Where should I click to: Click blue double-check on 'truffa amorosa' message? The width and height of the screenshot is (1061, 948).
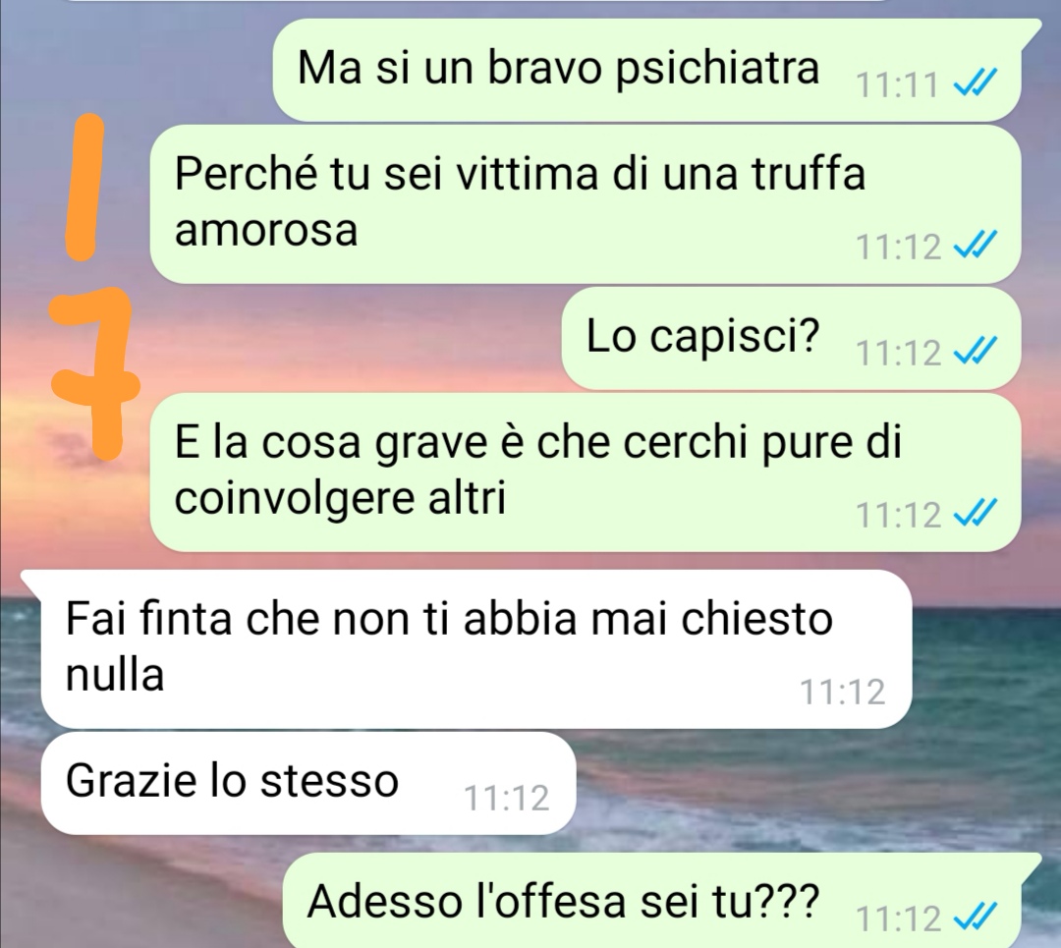pyautogui.click(x=975, y=246)
